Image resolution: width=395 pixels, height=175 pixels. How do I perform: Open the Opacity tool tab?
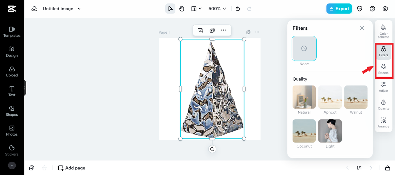coord(384,105)
